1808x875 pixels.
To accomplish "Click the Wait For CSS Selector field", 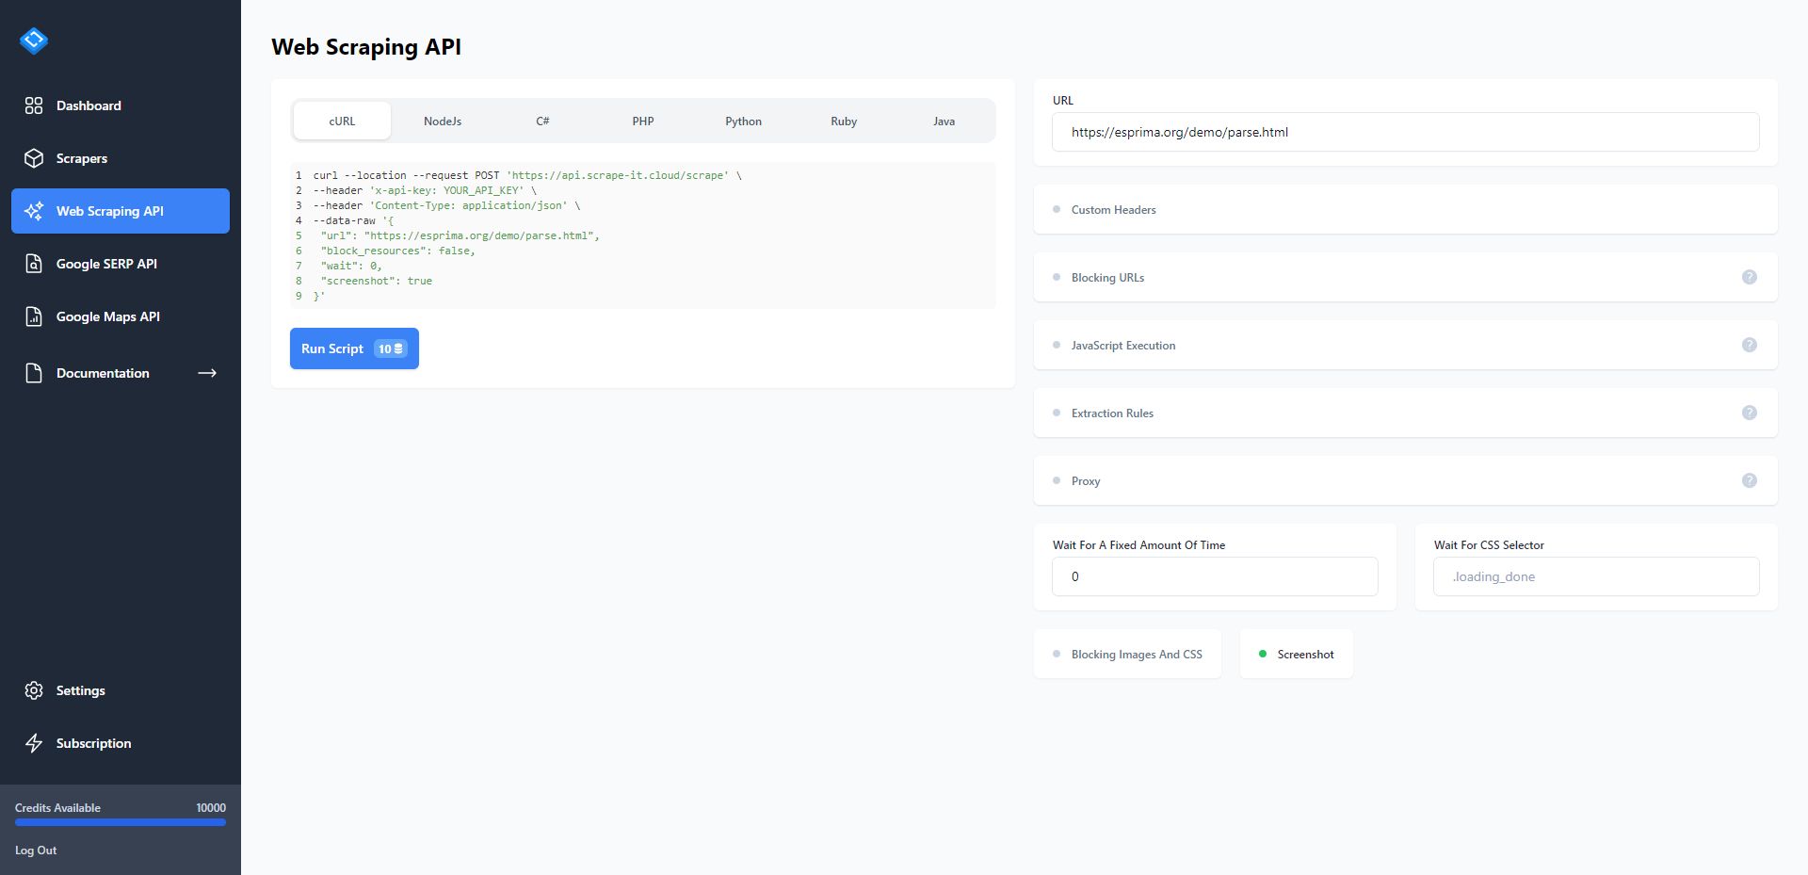I will 1594,576.
